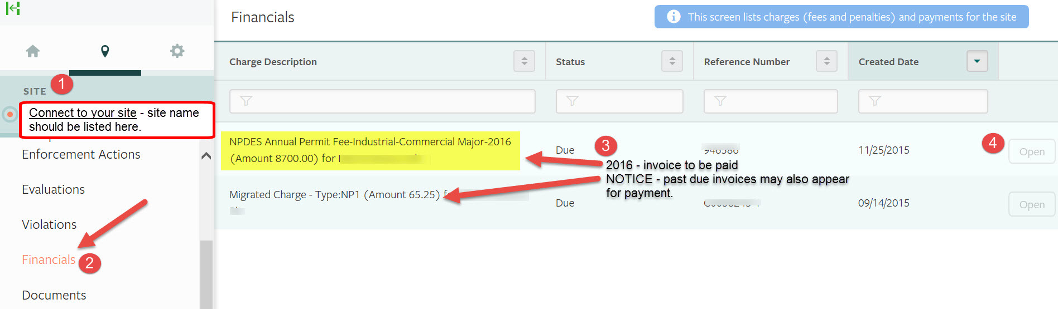The image size is (1058, 309).
Task: Sort the Status column using its arrows
Action: (672, 61)
